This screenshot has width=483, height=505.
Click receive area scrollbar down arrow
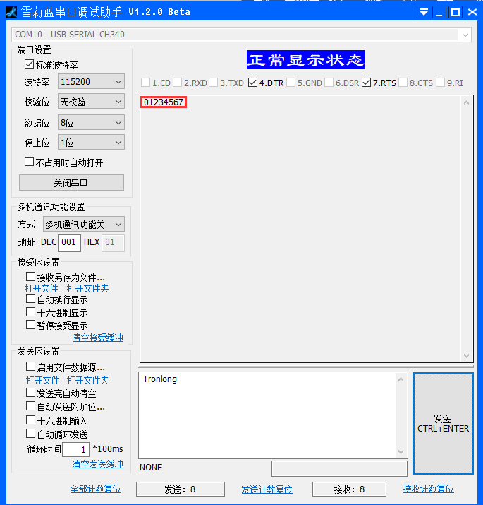(466, 355)
